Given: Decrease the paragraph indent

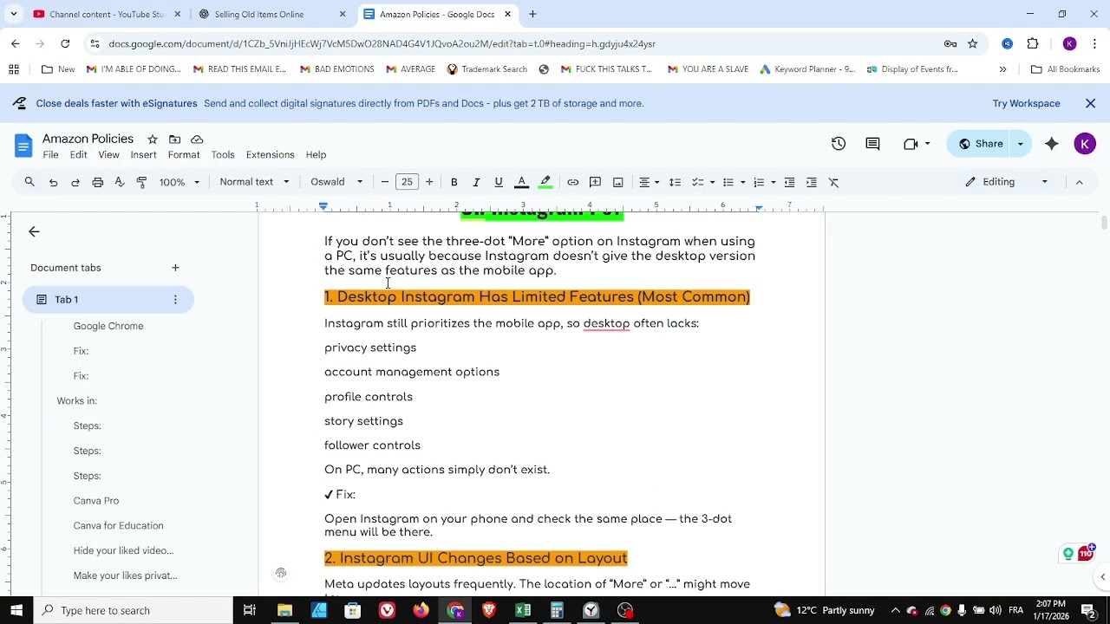Looking at the screenshot, I should tap(789, 182).
